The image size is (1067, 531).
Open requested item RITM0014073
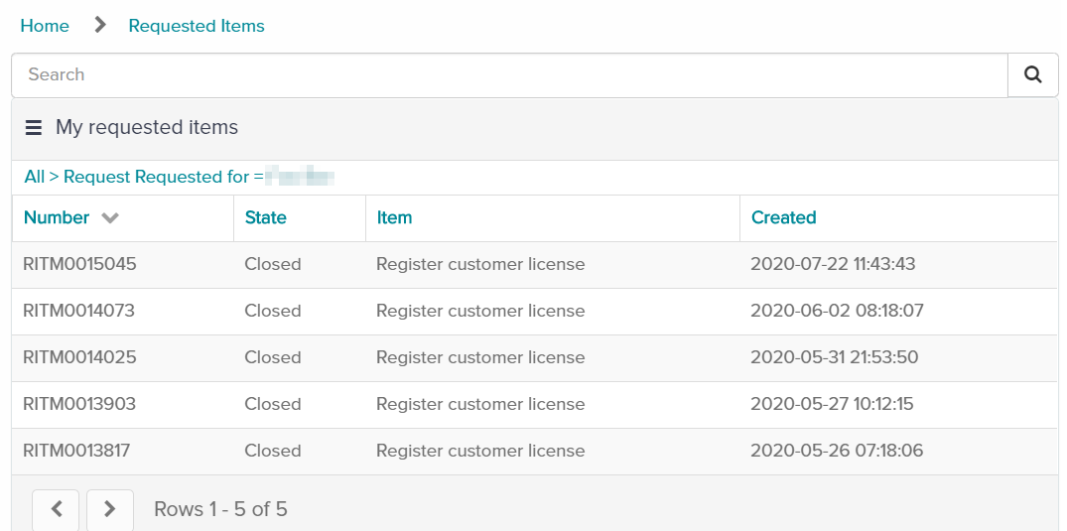click(78, 311)
